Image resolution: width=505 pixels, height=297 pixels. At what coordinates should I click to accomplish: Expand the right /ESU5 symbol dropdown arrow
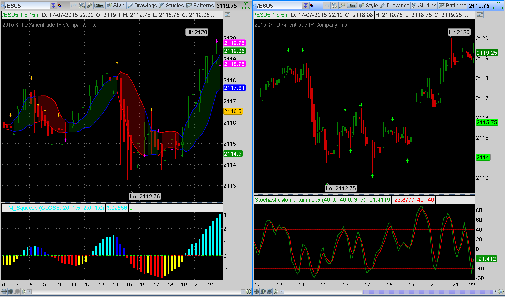[x=306, y=6]
